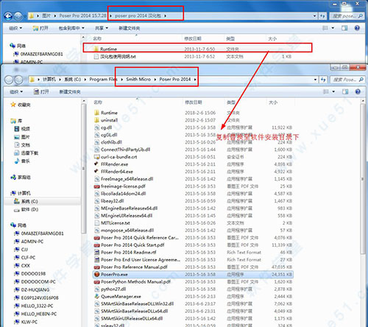Click 打开 in the front window toolbar
The height and width of the screenshot is (327, 368).
pyautogui.click(x=41, y=92)
